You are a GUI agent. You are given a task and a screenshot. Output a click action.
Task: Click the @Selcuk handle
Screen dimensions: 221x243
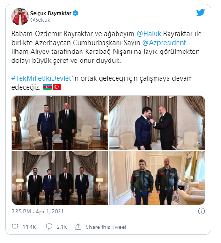click(40, 20)
